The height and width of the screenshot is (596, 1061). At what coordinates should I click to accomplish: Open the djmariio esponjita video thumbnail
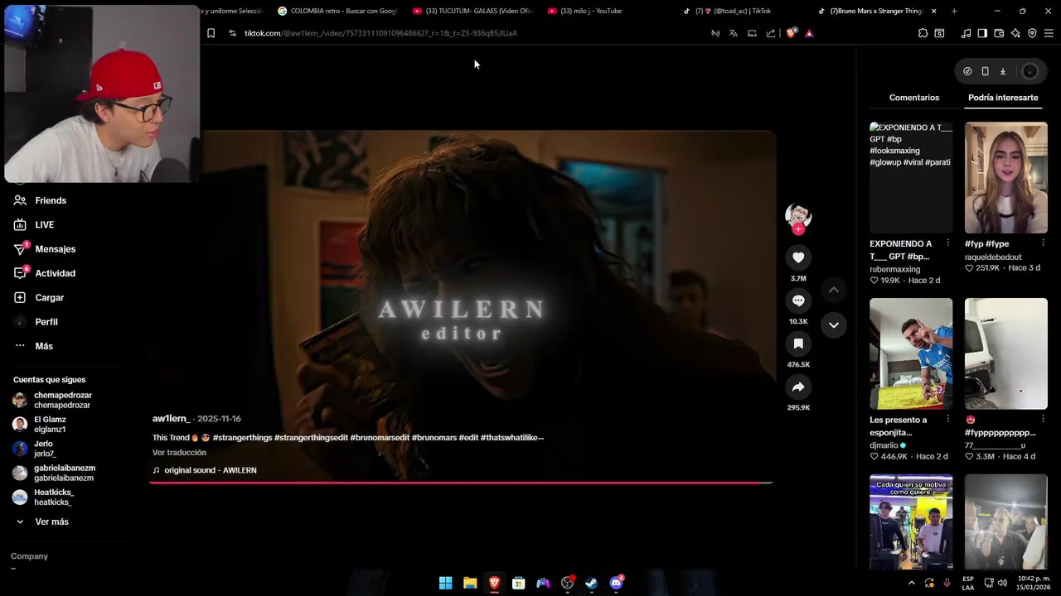911,353
